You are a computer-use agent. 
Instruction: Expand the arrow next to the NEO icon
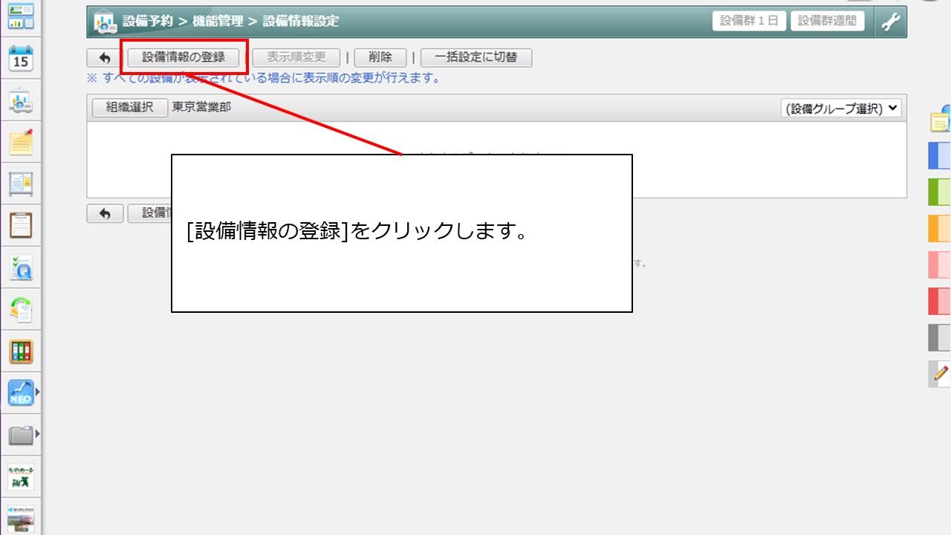click(37, 393)
